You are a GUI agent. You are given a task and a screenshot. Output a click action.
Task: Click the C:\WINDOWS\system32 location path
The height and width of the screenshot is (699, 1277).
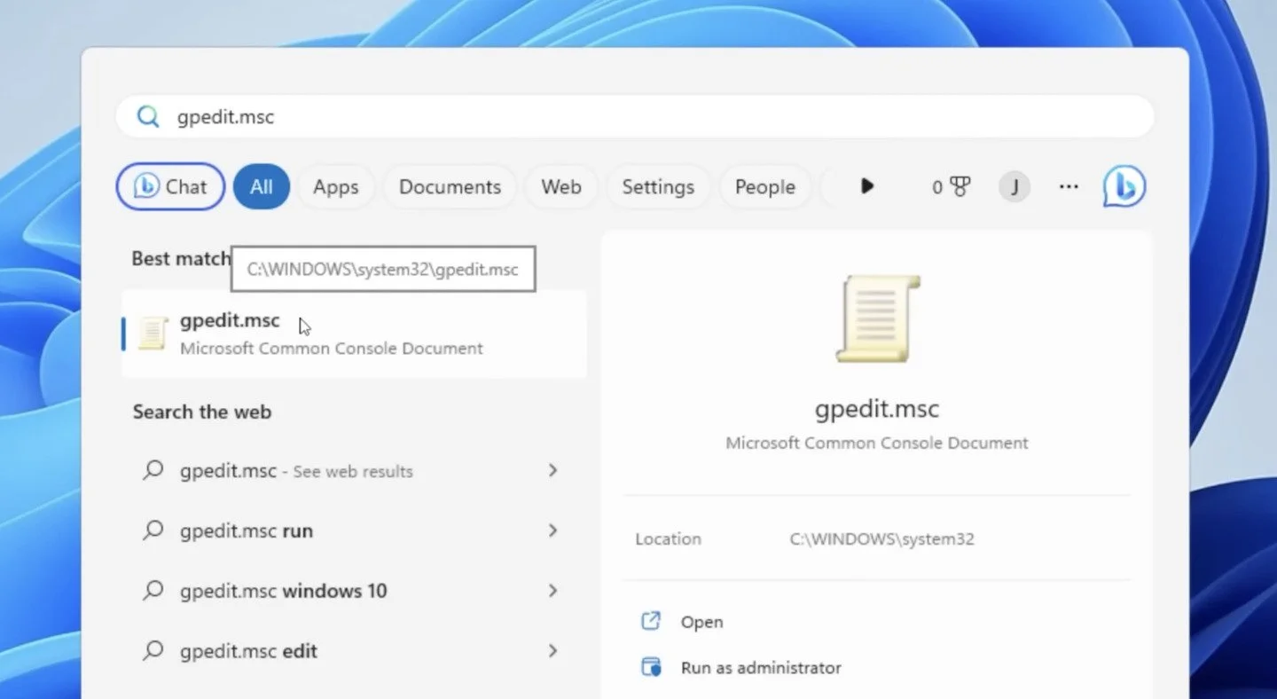point(882,538)
